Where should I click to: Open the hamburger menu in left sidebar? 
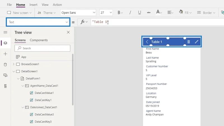click(x=5, y=32)
